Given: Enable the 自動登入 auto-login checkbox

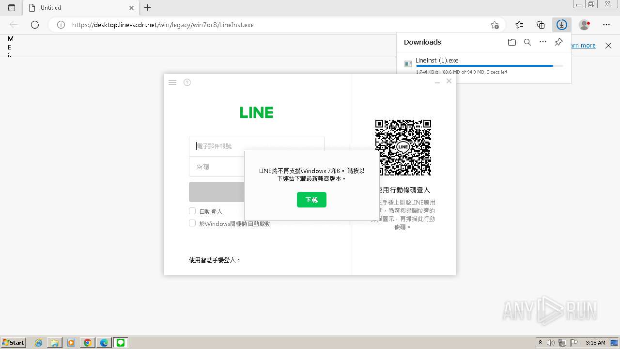Looking at the screenshot, I should 192,211.
